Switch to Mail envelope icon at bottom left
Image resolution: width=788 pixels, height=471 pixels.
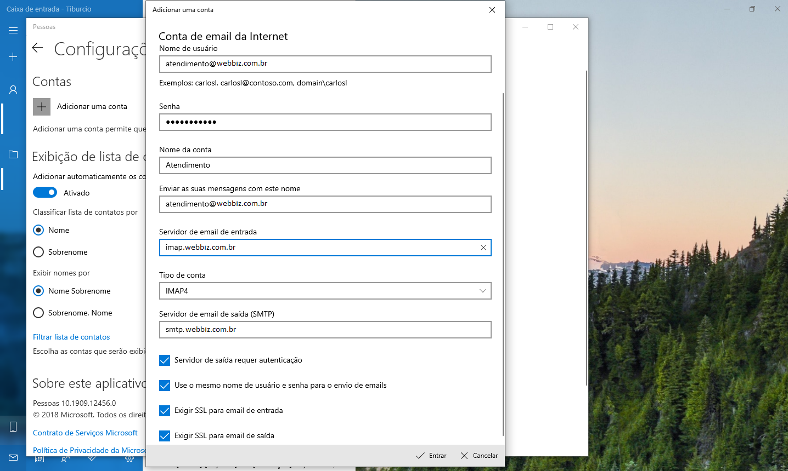(x=13, y=457)
